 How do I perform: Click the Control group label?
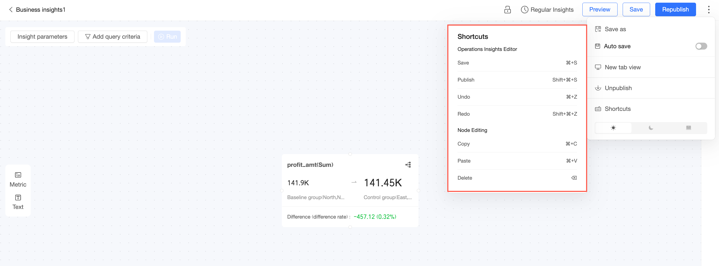point(388,198)
